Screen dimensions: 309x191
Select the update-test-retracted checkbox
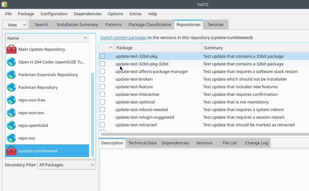click(102, 125)
